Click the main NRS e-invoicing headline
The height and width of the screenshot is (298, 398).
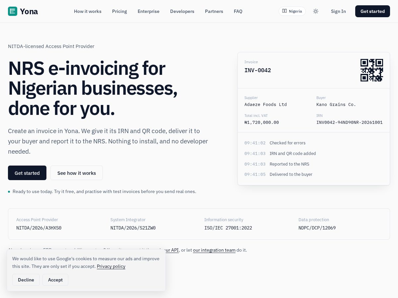[x=93, y=88]
